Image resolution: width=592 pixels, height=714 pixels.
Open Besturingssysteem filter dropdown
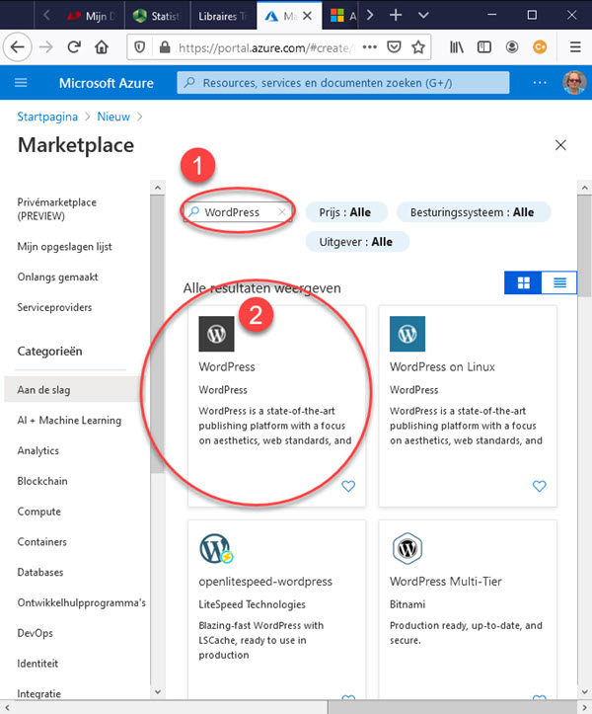coord(474,212)
